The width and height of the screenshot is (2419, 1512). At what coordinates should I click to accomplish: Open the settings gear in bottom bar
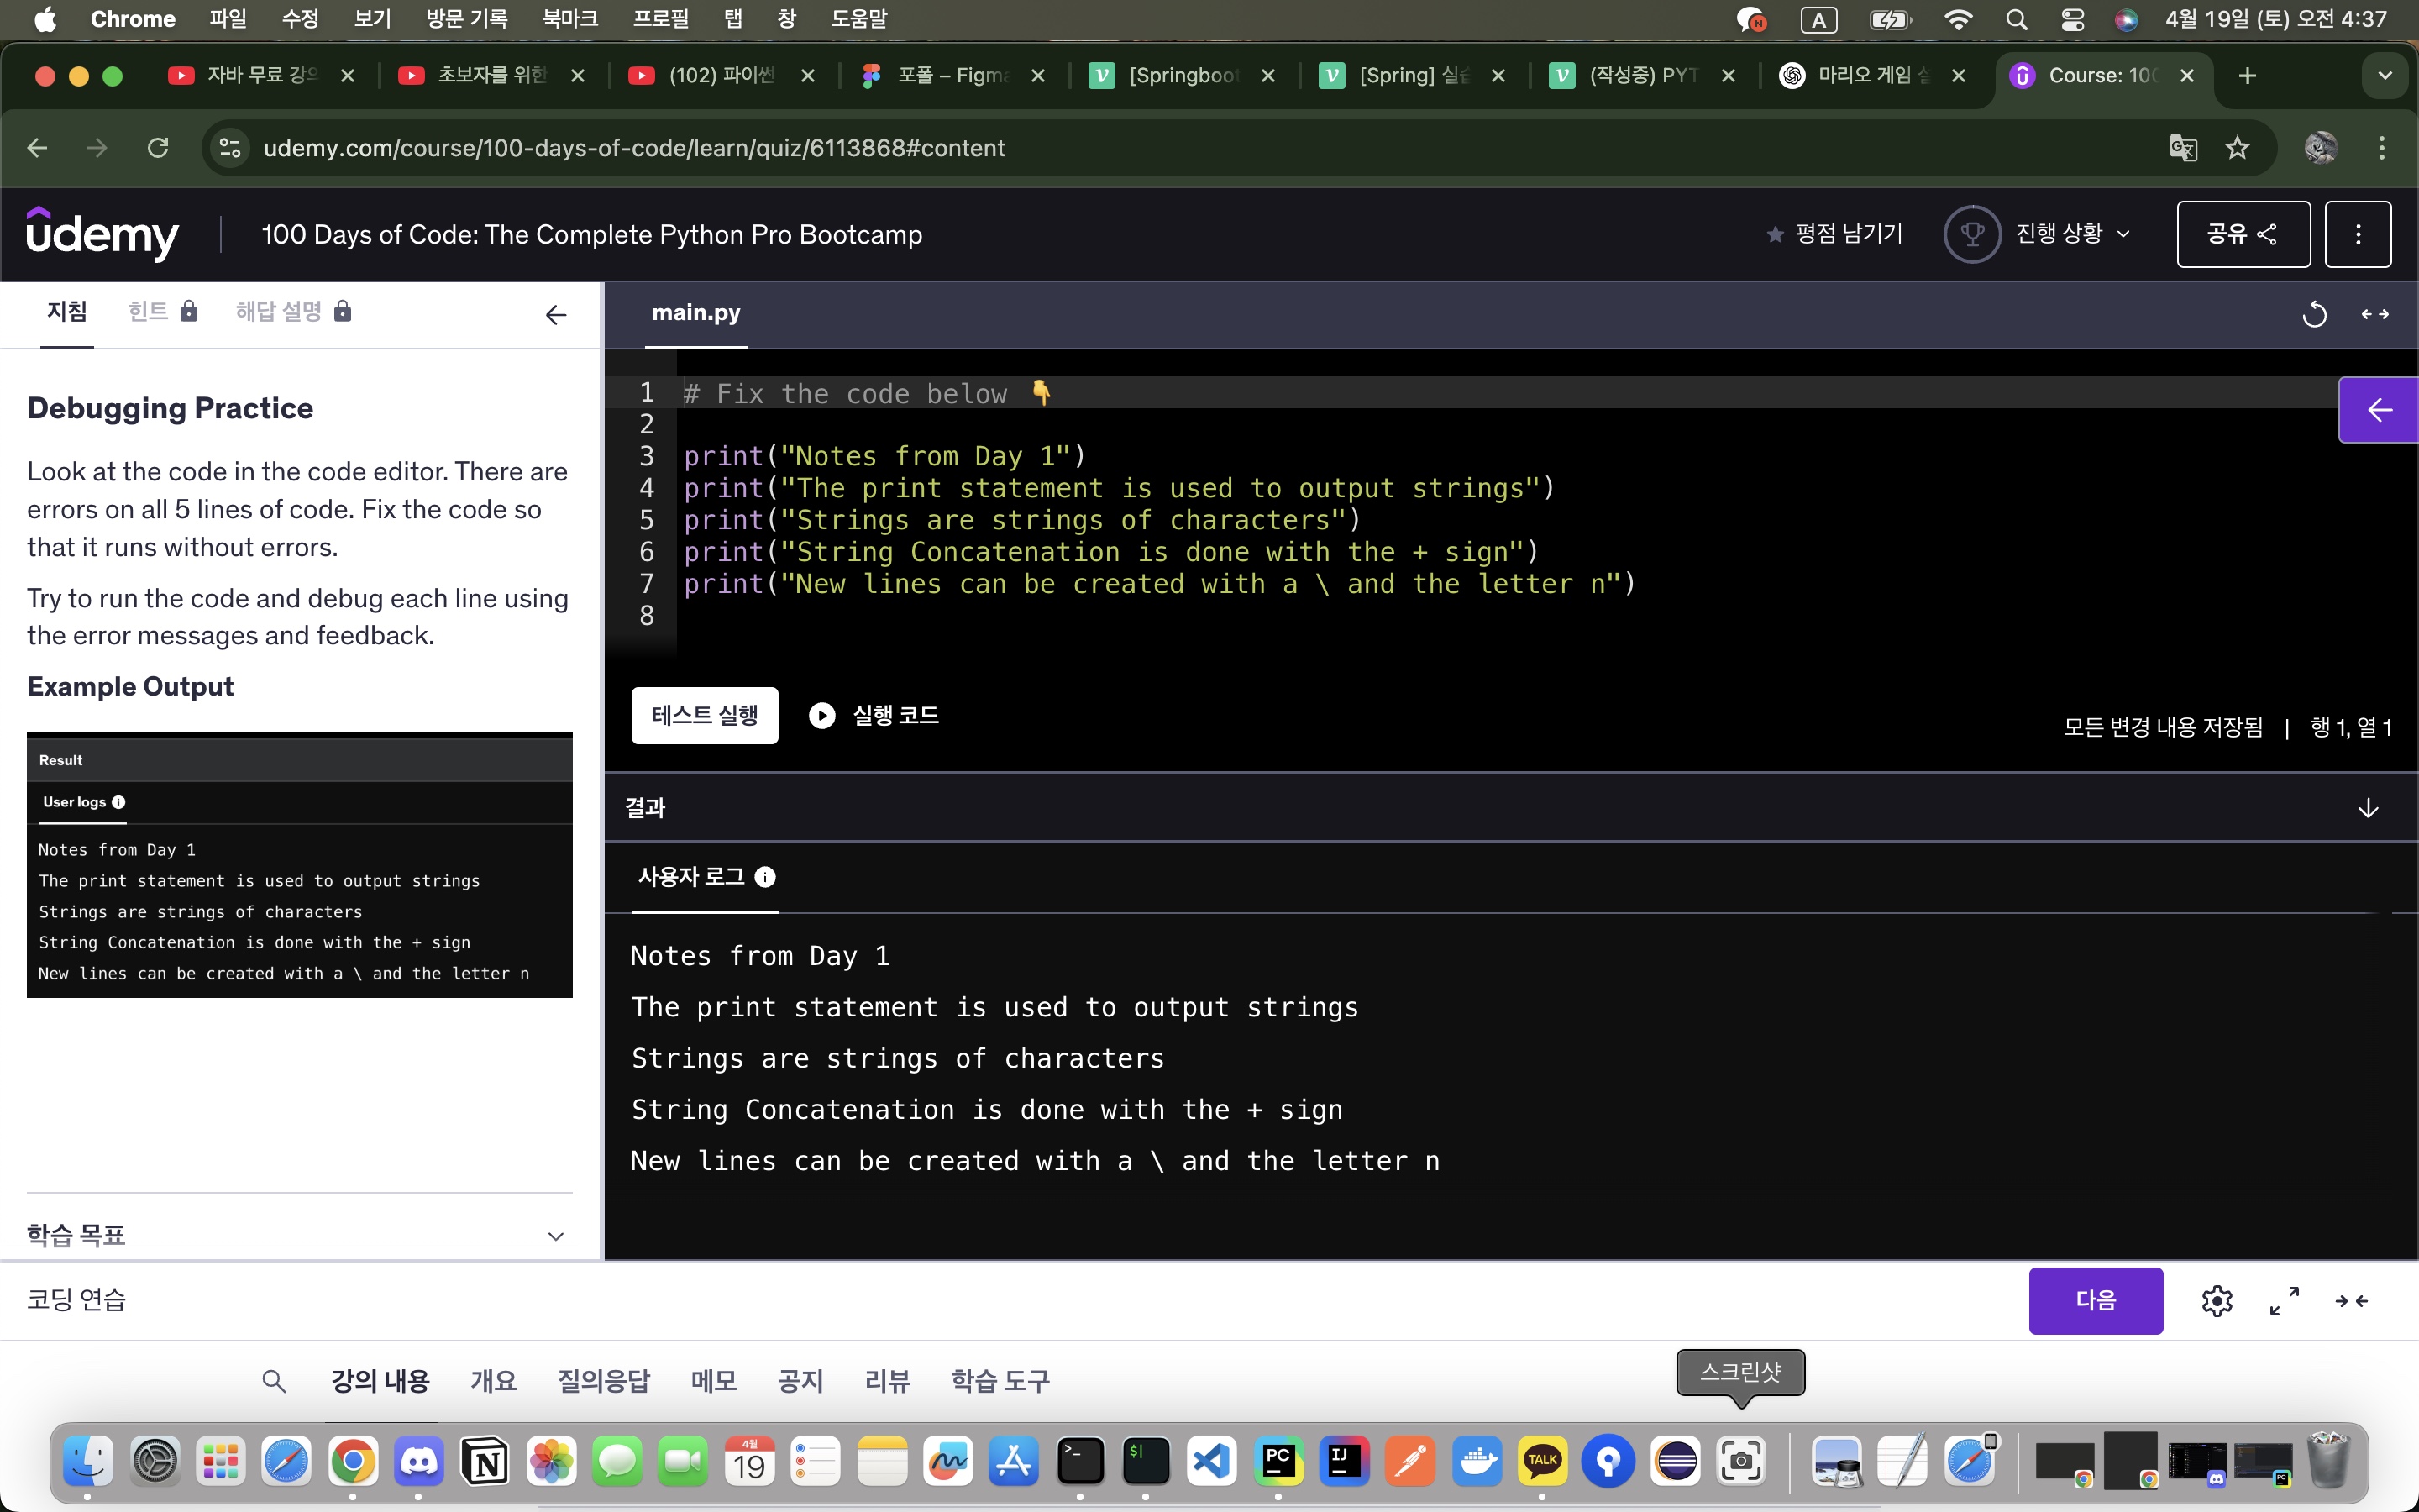tap(2216, 1301)
